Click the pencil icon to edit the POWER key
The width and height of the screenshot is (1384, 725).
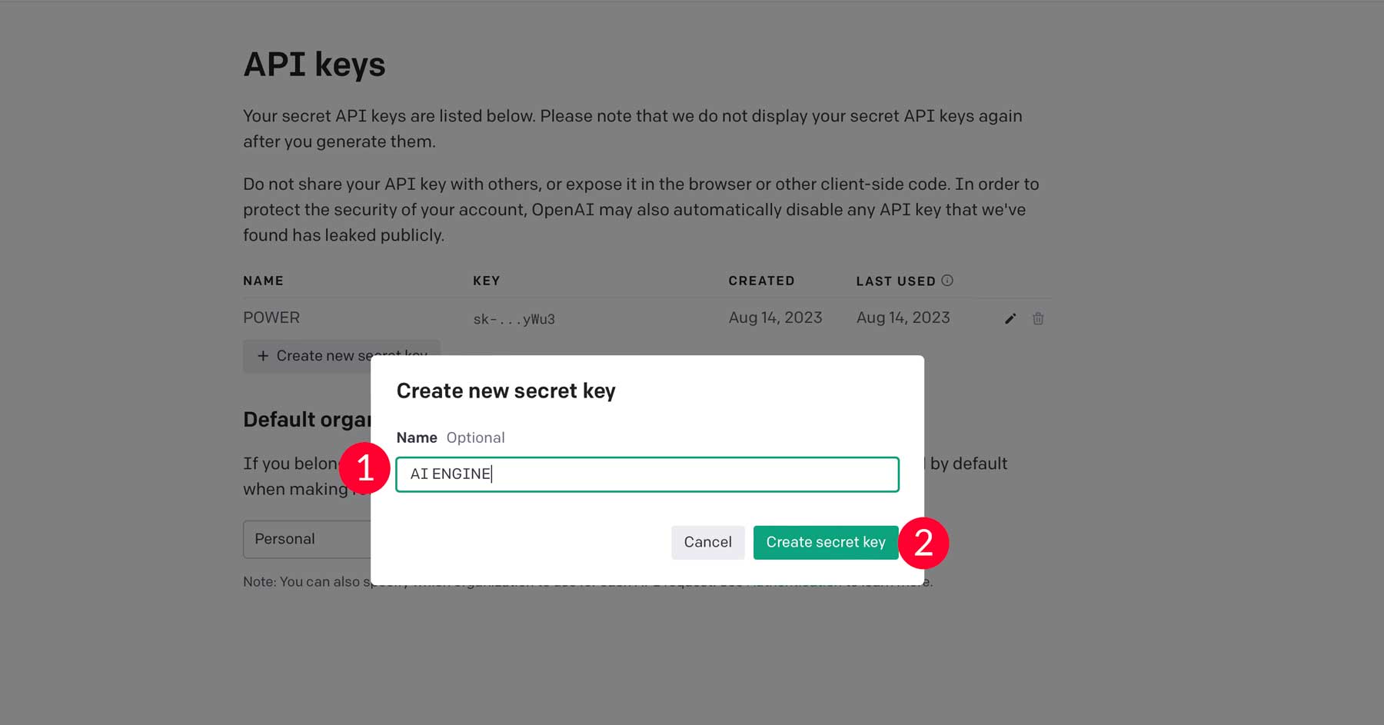click(x=1010, y=318)
